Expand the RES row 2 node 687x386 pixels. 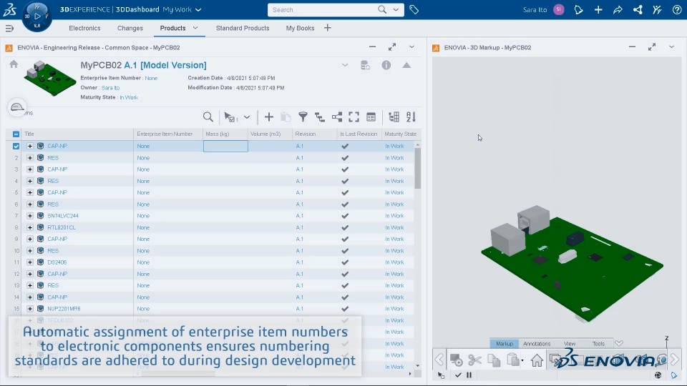click(30, 157)
